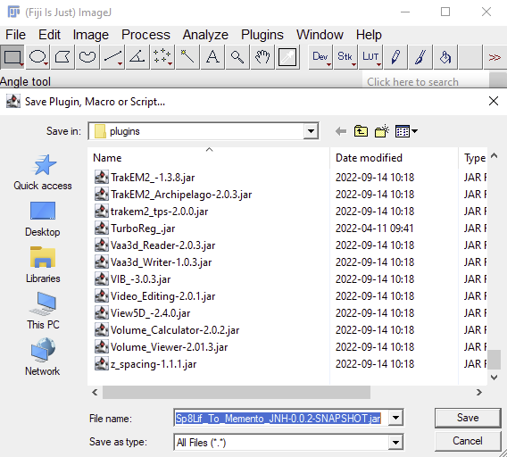Open the Analyze menu
Screen dimensions: 507x457
click(x=205, y=35)
